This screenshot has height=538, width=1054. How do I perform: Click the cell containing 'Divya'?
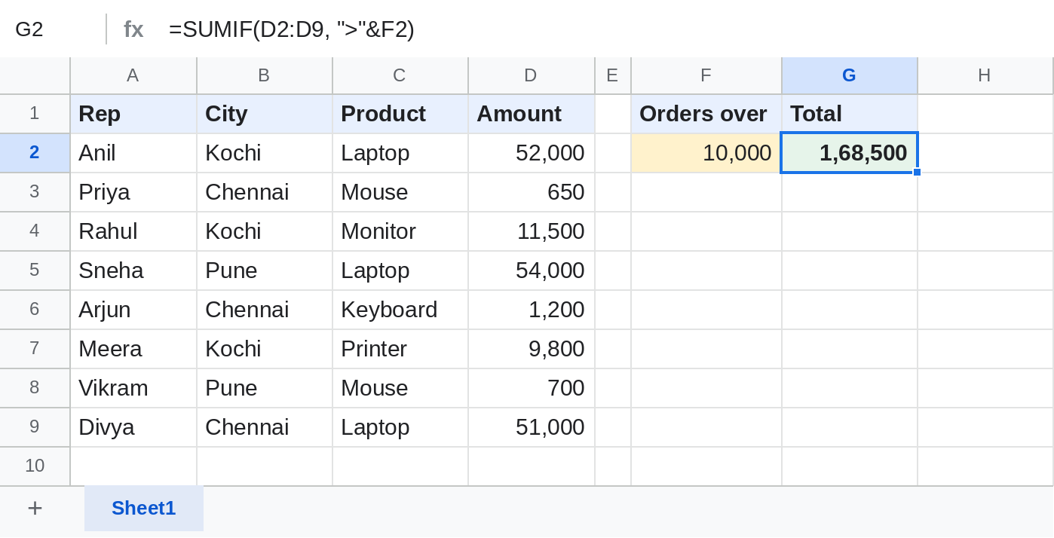click(133, 427)
